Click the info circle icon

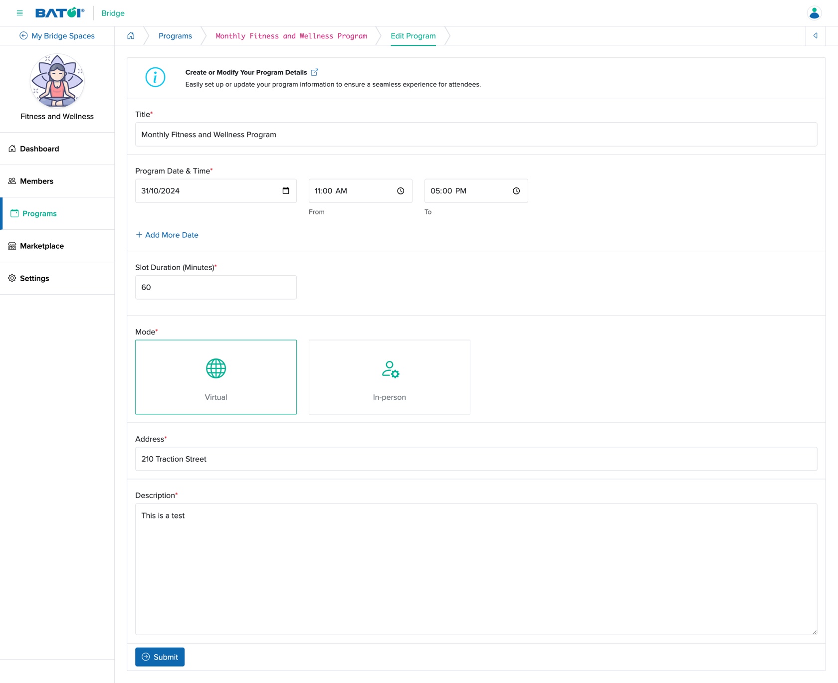point(155,77)
